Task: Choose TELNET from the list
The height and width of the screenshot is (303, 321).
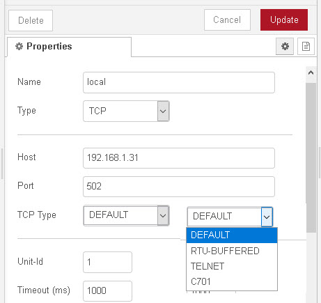Action: pyautogui.click(x=232, y=266)
